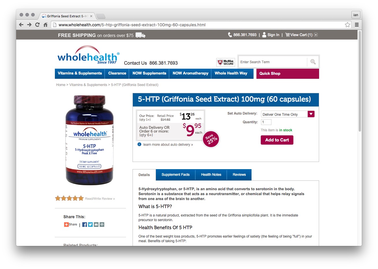Click the five-star rating

(x=69, y=198)
